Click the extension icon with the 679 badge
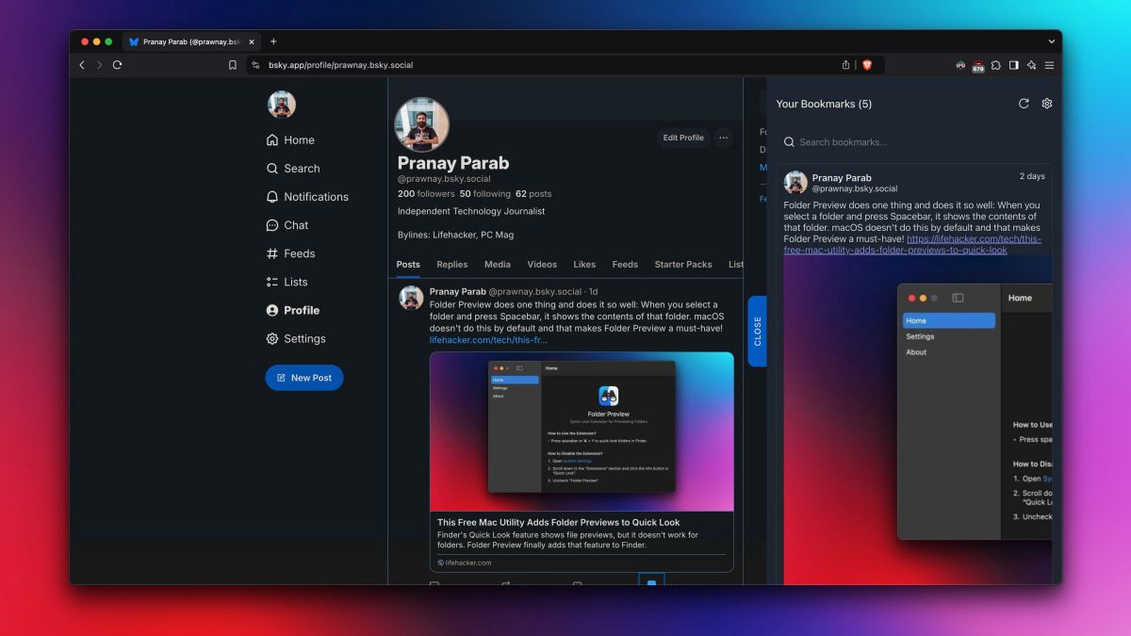Screen dimensions: 1131x636 click(x=978, y=66)
